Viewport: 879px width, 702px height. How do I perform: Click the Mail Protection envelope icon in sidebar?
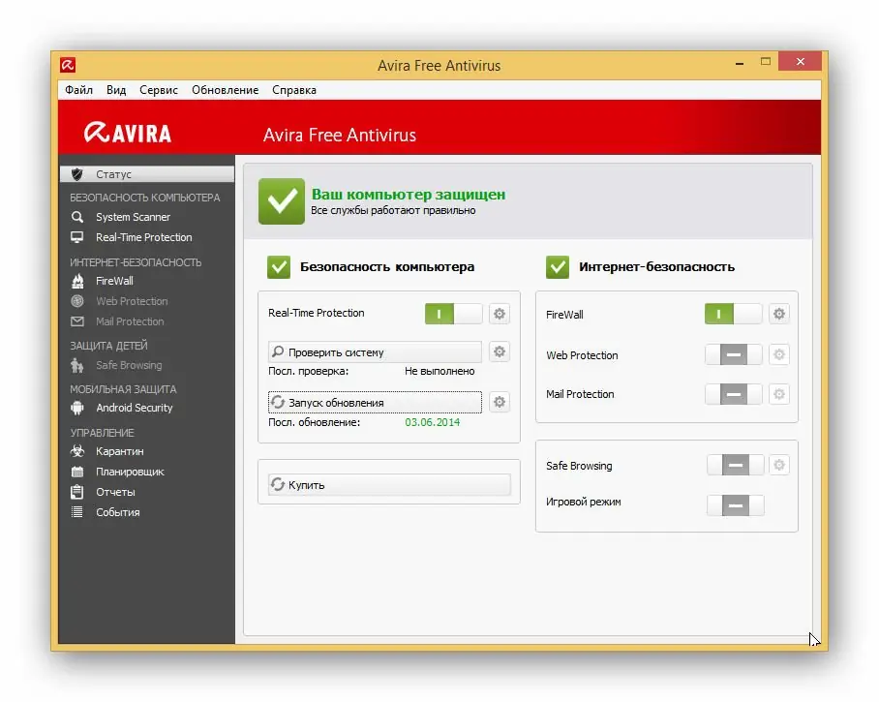coord(77,321)
